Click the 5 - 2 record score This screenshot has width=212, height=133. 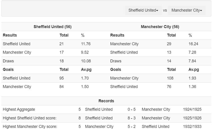click(132, 126)
